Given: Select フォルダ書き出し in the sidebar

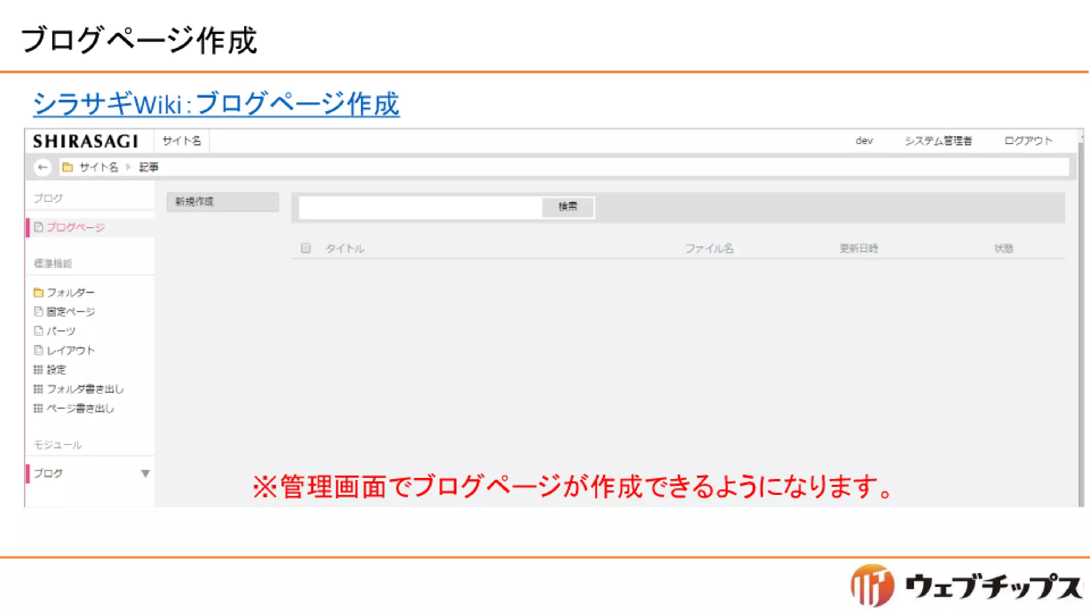Looking at the screenshot, I should 85,389.
